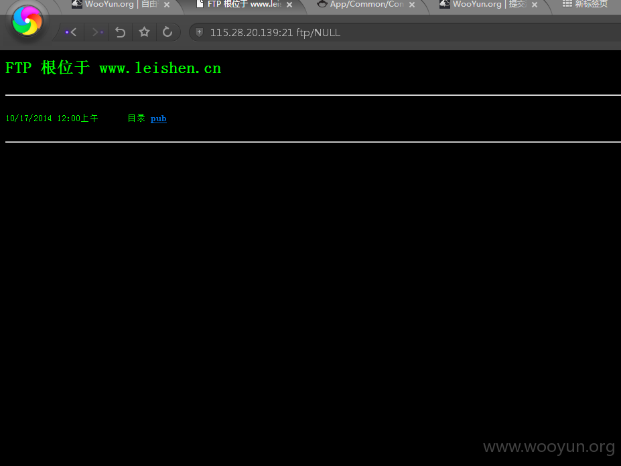Image resolution: width=621 pixels, height=466 pixels.
Task: Close the FTP 根位于 tab
Action: pyautogui.click(x=289, y=5)
